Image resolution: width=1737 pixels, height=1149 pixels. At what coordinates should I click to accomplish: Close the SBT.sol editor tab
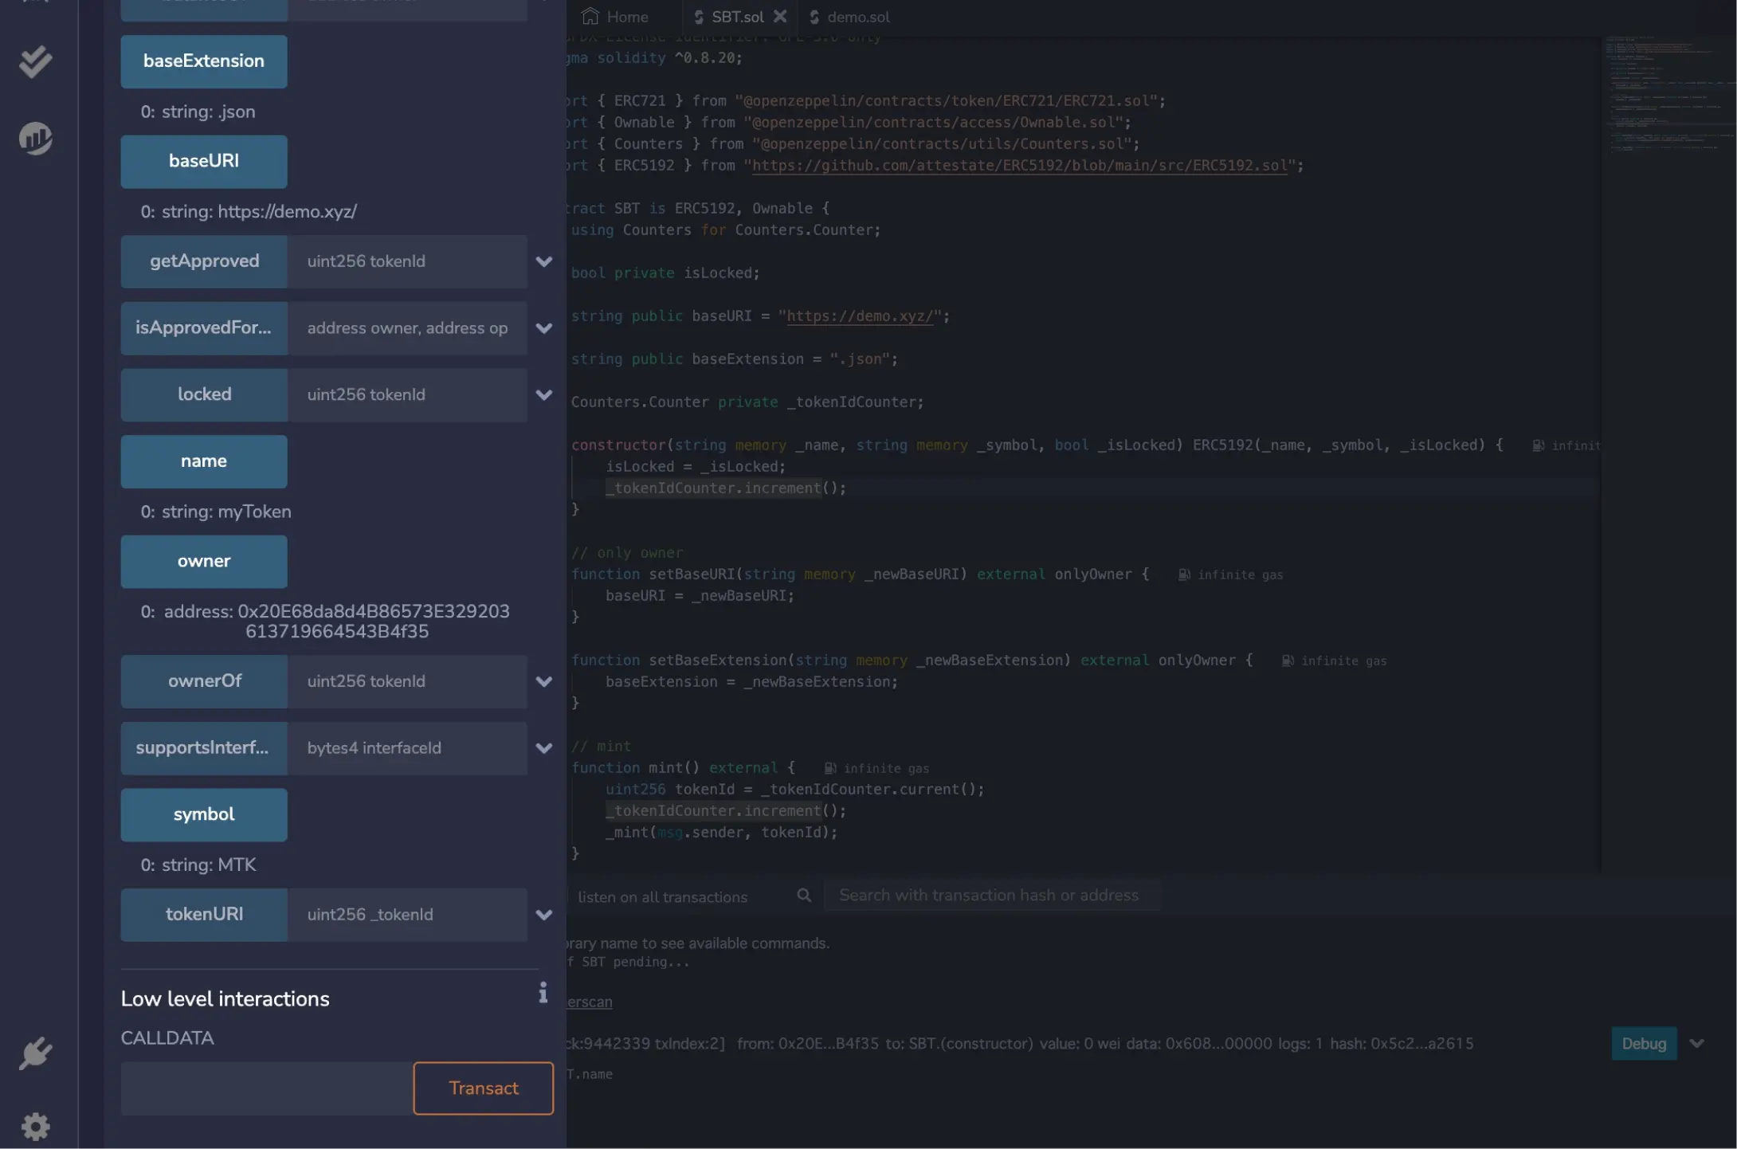pyautogui.click(x=780, y=16)
